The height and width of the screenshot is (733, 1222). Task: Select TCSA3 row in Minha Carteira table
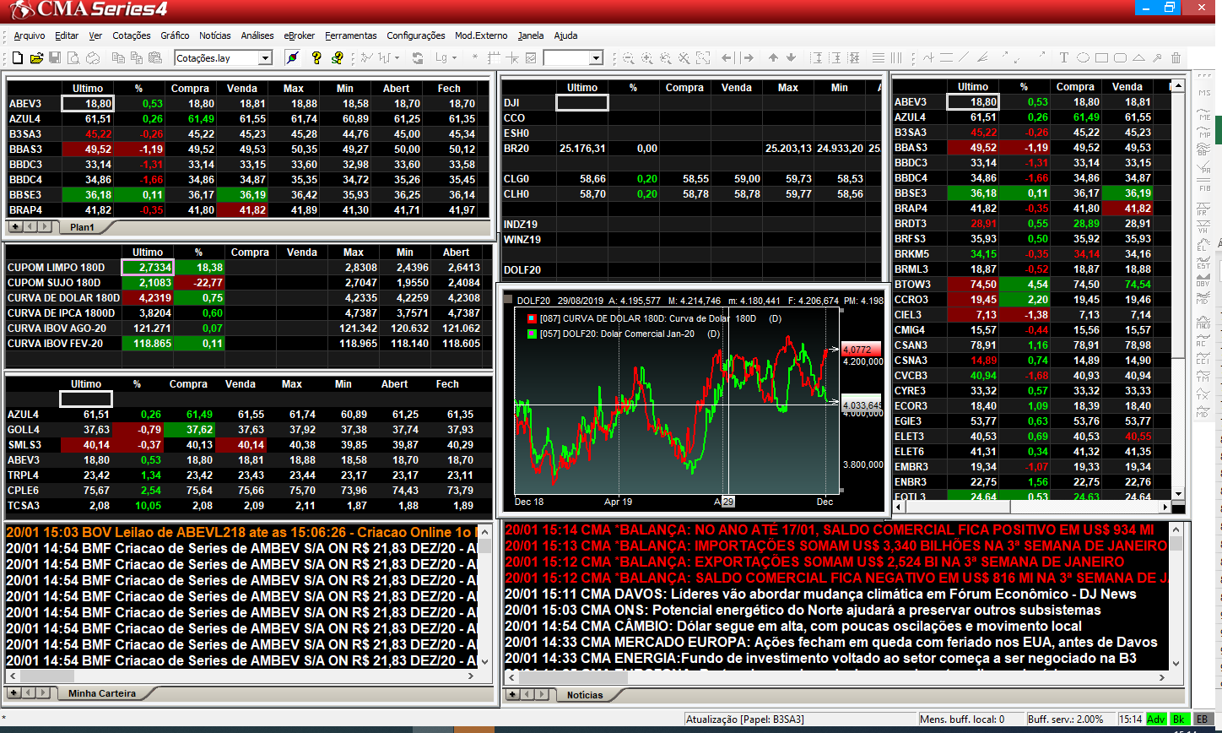coord(248,506)
